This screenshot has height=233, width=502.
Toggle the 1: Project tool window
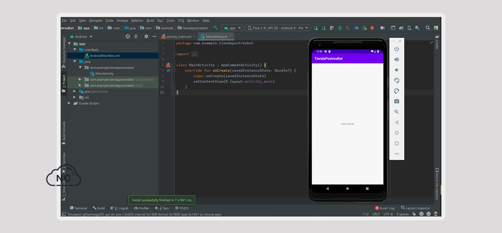pyautogui.click(x=63, y=84)
